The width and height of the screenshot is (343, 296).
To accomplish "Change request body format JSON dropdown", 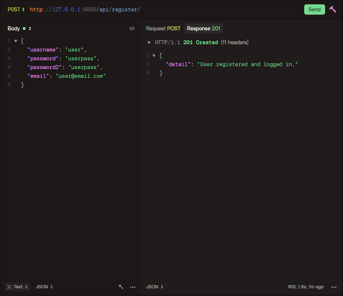I will pos(44,287).
